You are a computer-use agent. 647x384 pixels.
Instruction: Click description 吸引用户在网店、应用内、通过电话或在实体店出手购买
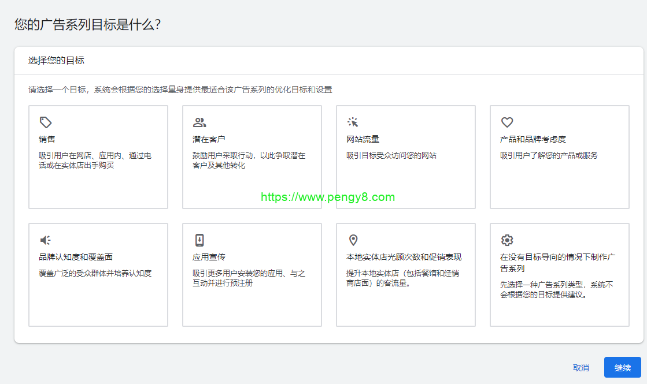95,161
